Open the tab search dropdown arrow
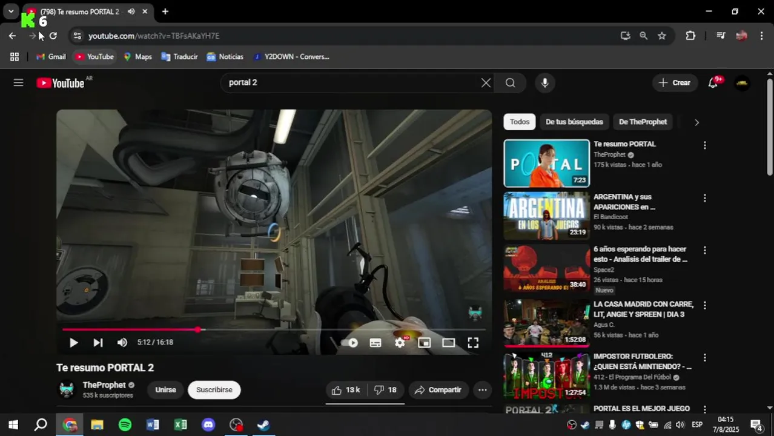 pyautogui.click(x=11, y=12)
